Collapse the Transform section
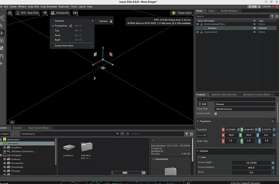 (x=197, y=121)
